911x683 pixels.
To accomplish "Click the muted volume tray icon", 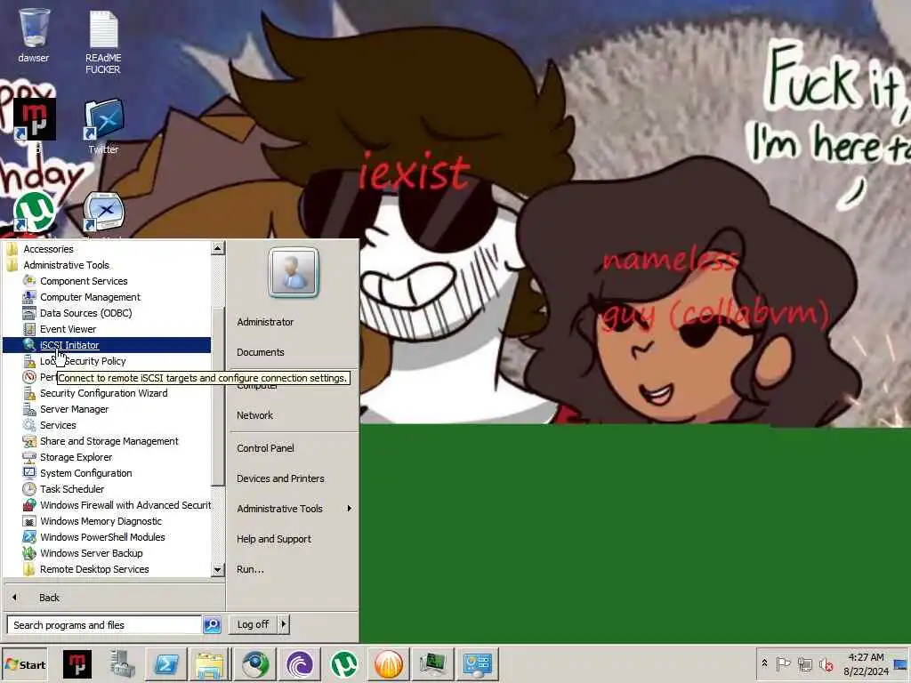I will click(x=826, y=663).
